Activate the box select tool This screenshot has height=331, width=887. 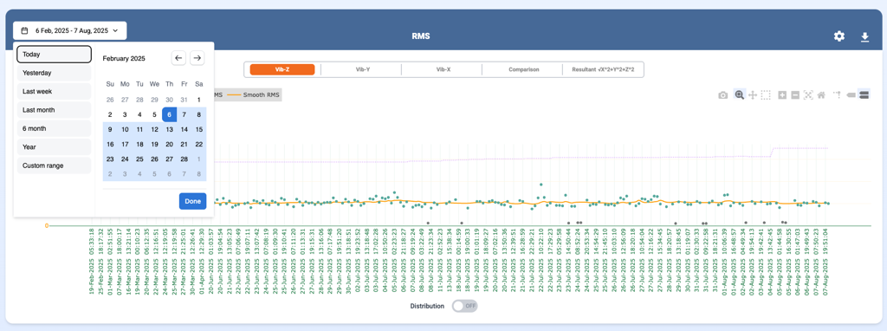coord(766,95)
